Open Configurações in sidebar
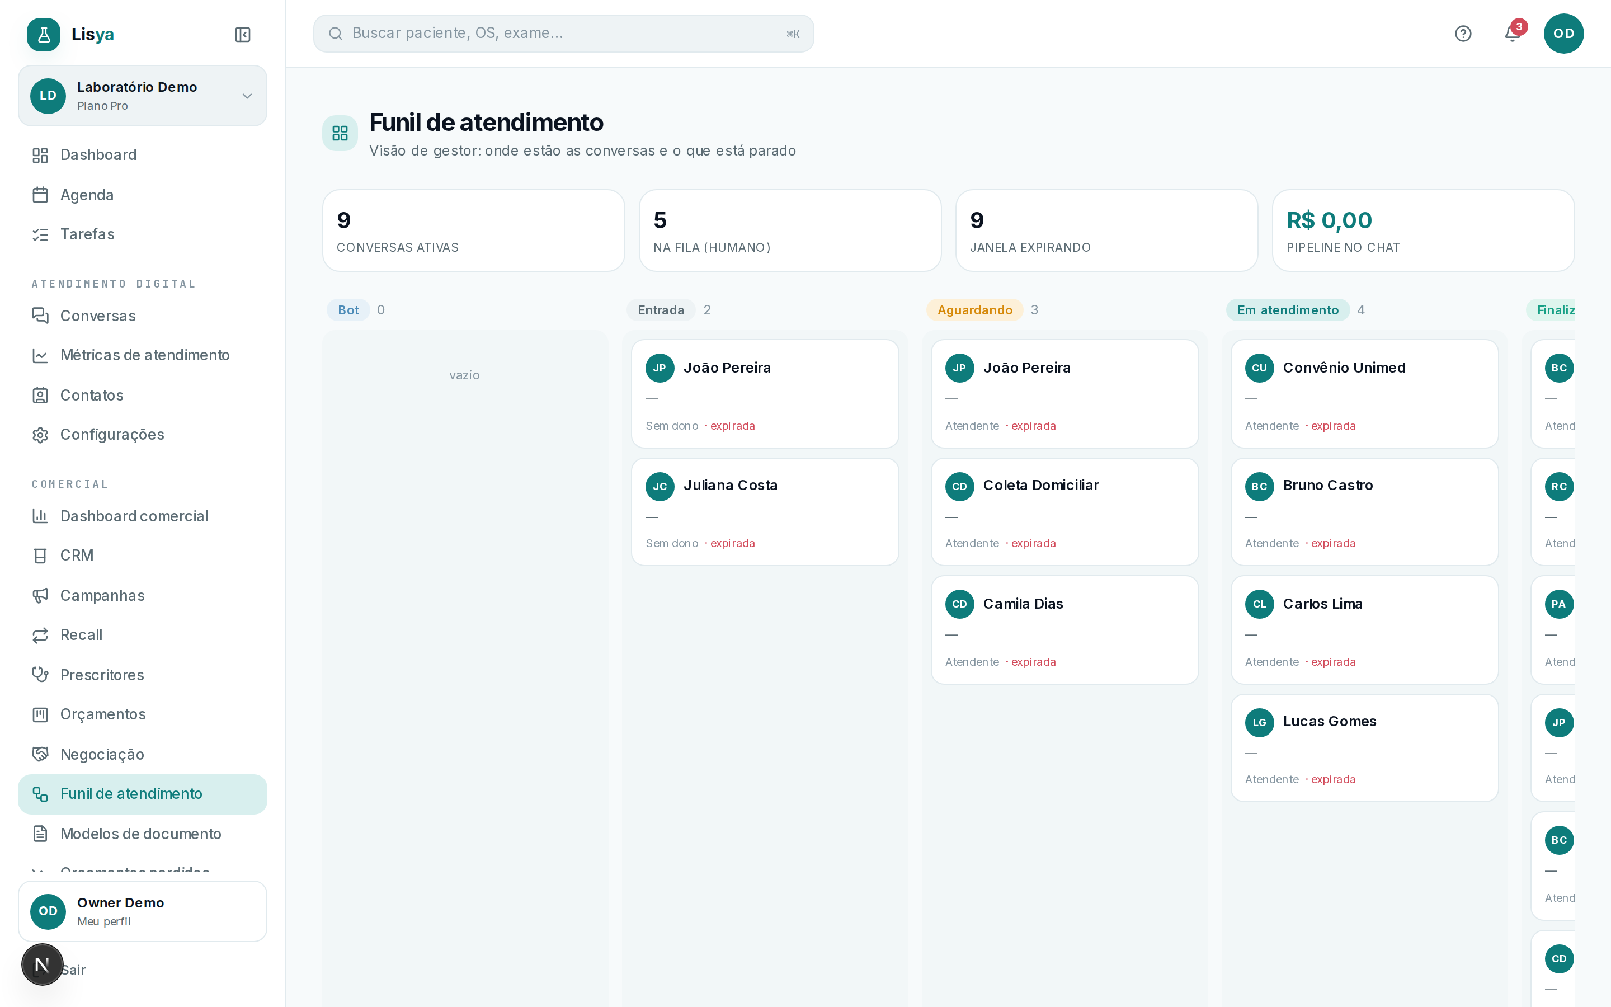Viewport: 1611px width, 1007px height. coord(143,435)
